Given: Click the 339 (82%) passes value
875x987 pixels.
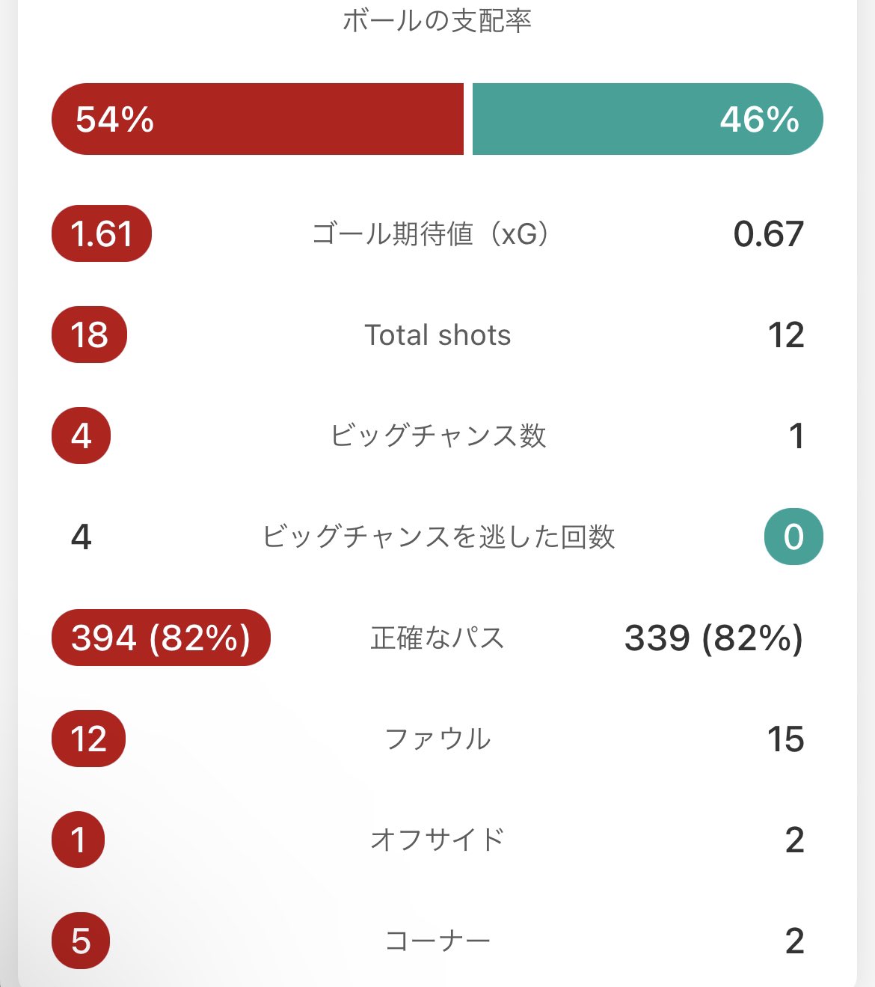Looking at the screenshot, I should 713,638.
